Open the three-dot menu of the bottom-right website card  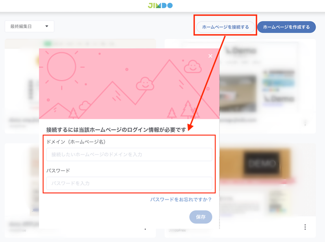tap(305, 227)
